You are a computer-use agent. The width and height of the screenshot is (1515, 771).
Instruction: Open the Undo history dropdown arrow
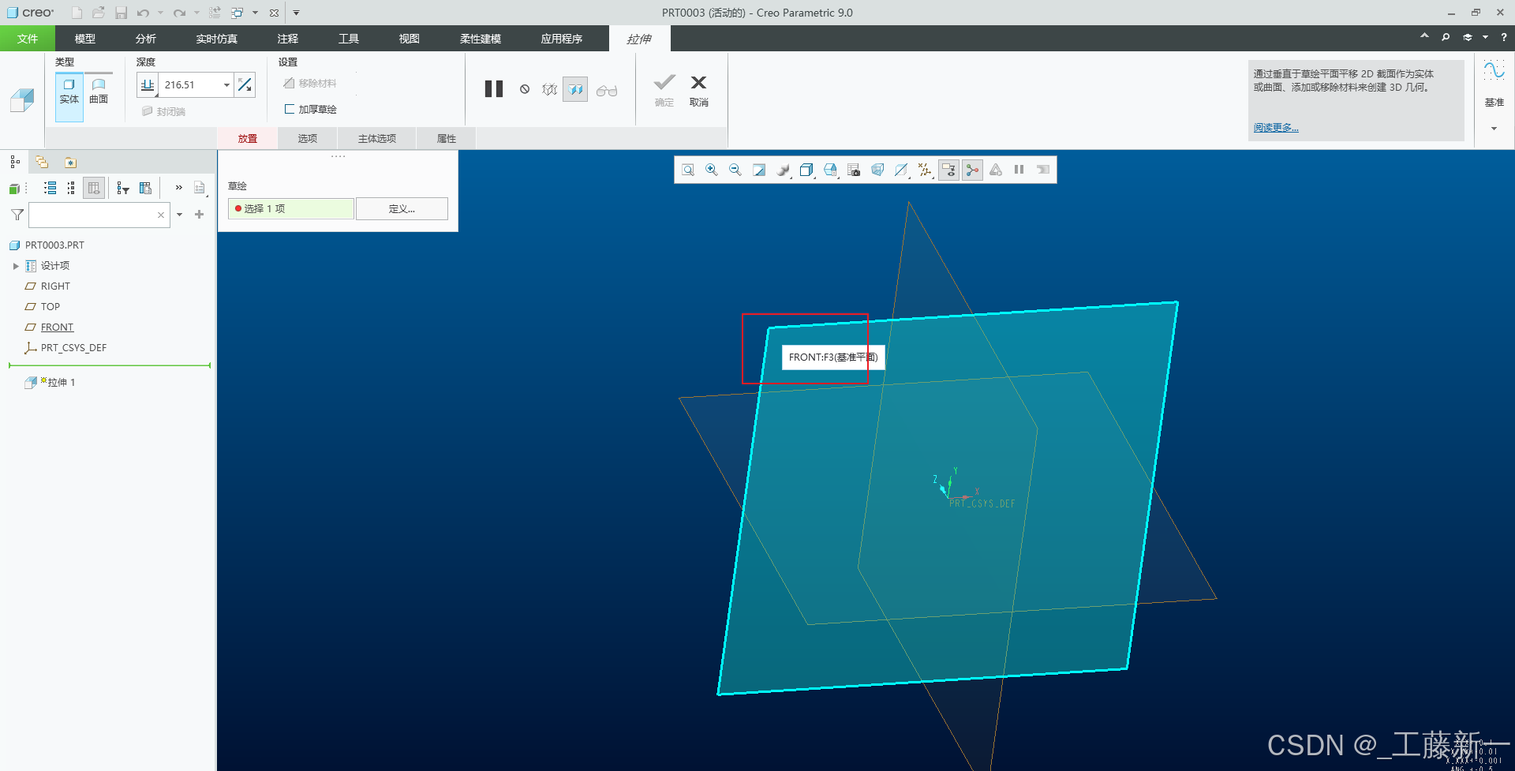click(x=160, y=13)
